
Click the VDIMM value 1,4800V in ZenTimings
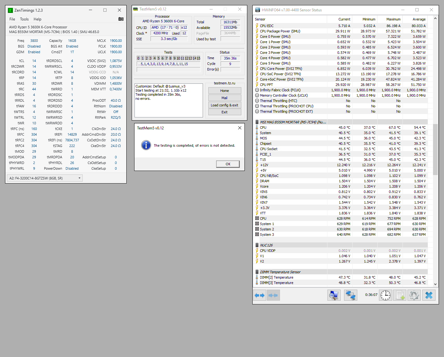116,83
